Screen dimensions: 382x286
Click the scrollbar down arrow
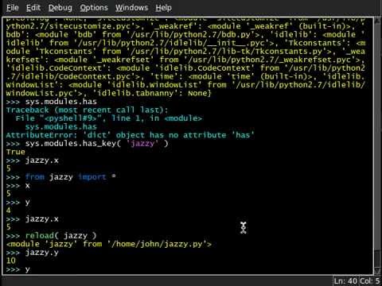tap(377, 271)
